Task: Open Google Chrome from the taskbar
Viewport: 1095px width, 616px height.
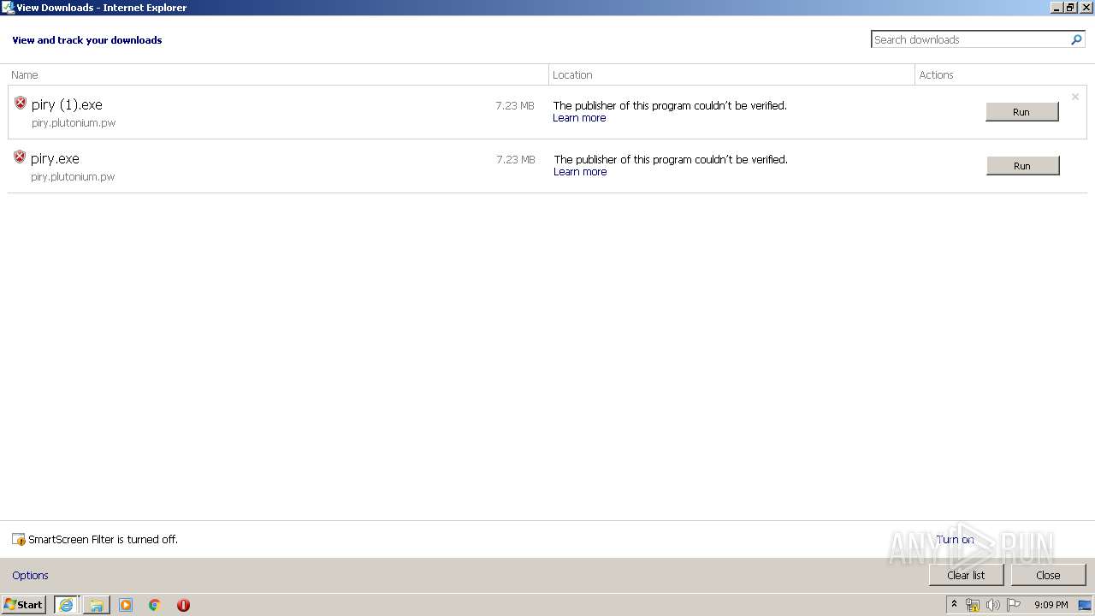Action: (155, 605)
